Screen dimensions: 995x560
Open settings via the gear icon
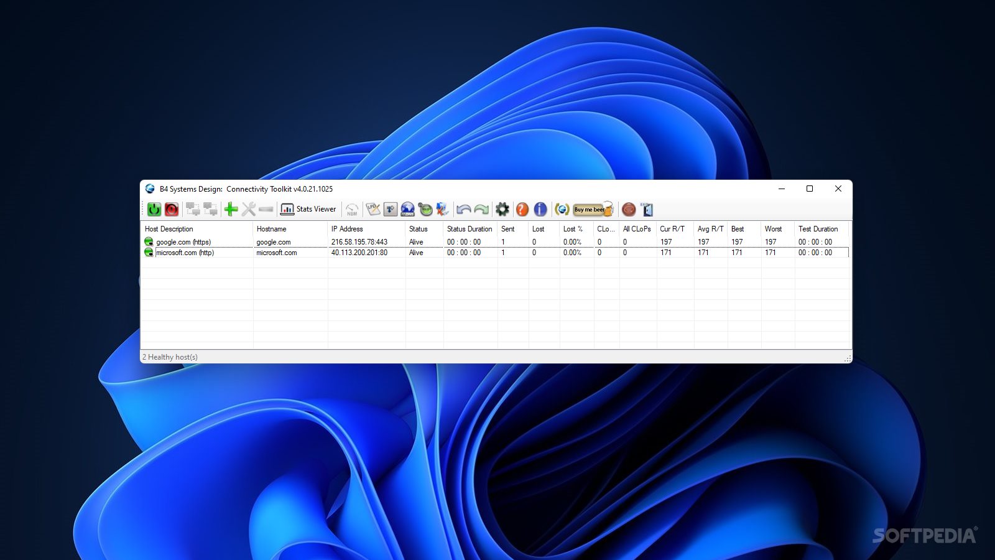click(x=502, y=210)
